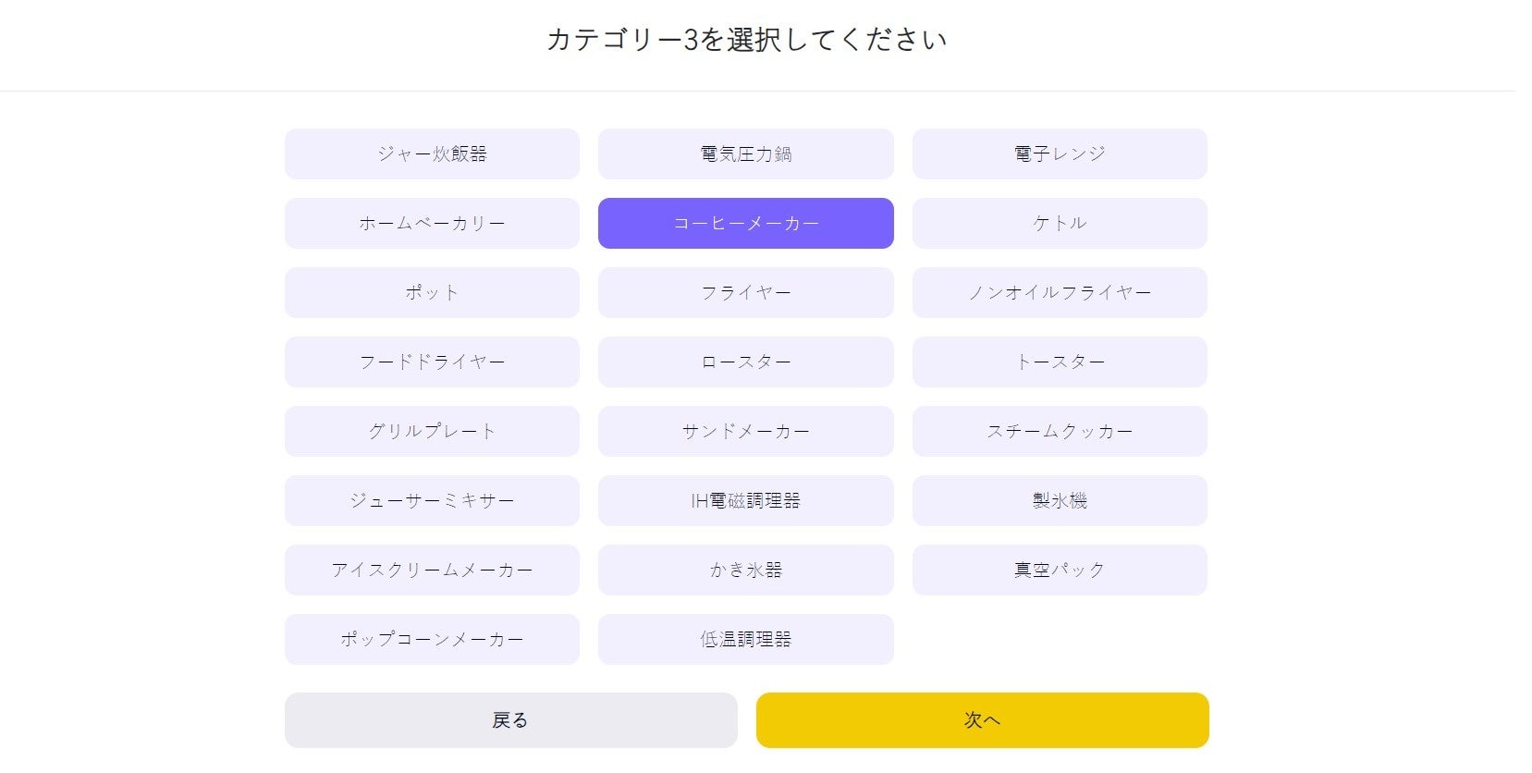Pick the トースター option
The height and width of the screenshot is (773, 1532).
(1060, 362)
